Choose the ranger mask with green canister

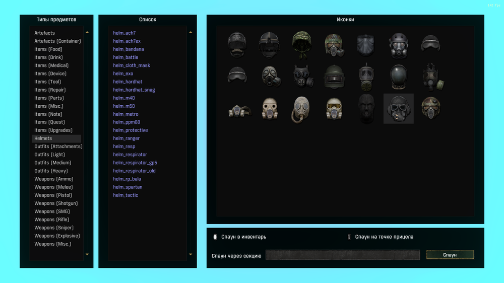[x=432, y=77]
